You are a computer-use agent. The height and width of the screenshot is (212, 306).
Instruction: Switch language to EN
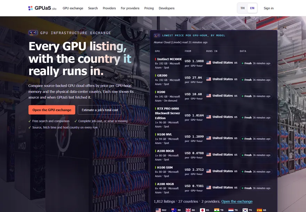(x=252, y=8)
